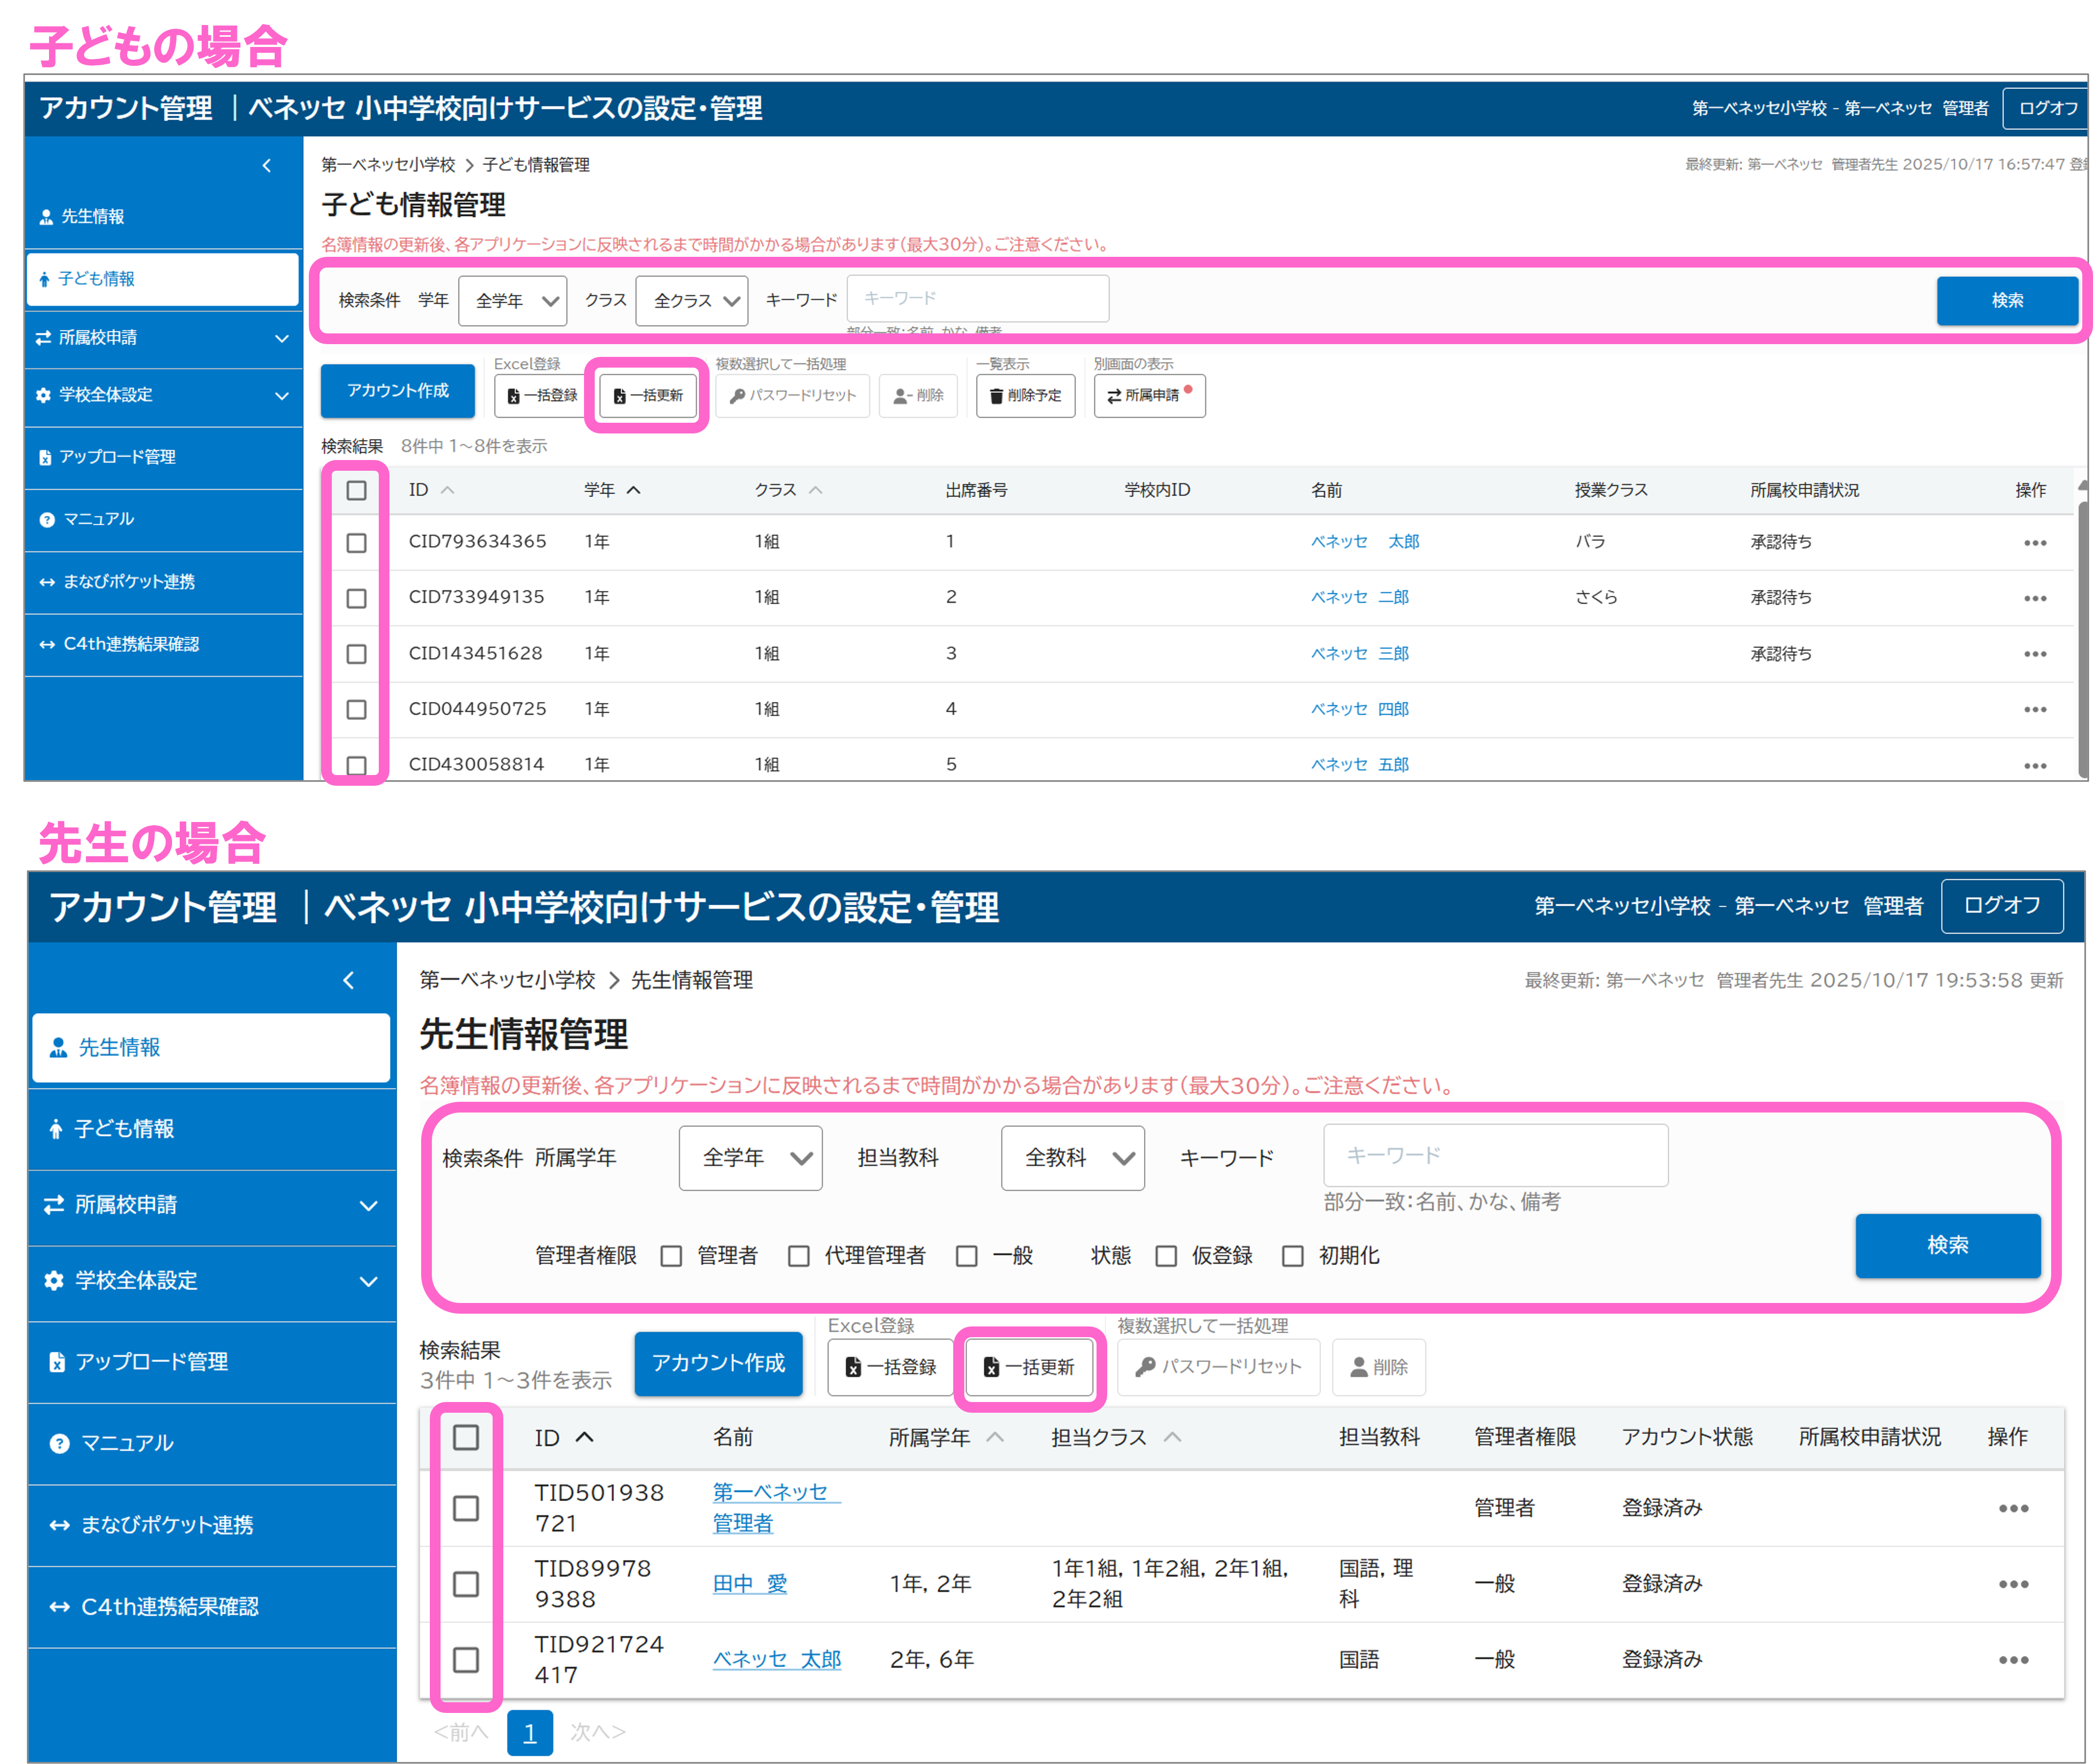Check the box for CID793634365

[356, 543]
